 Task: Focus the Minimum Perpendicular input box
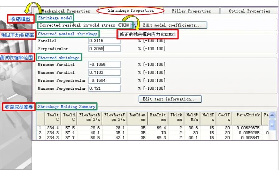pyautogui.click(x=104, y=80)
